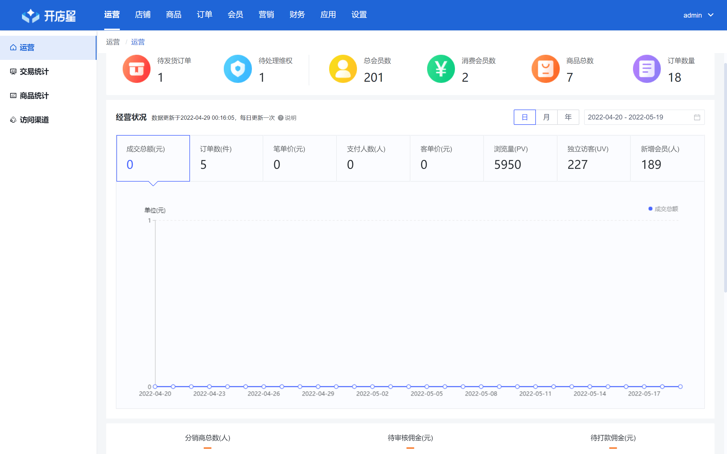Click the 订单数量 purple document icon
727x454 pixels.
pos(646,69)
